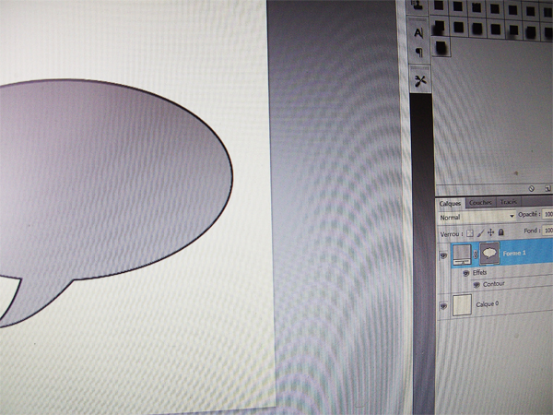Click the link icon between Forme 1 thumbnails
This screenshot has height=415, width=553.
(x=476, y=254)
